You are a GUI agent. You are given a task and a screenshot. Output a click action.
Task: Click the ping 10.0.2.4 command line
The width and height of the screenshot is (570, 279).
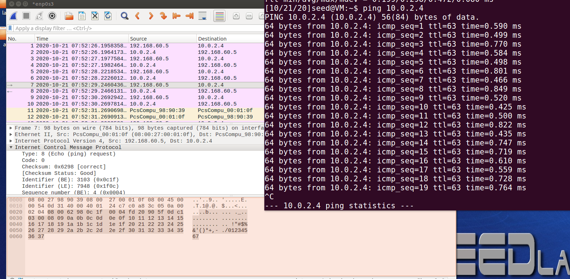pos(344,8)
